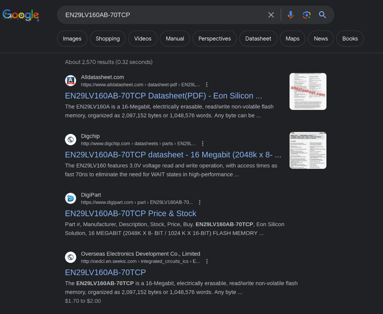Click the Digchip site name
The width and height of the screenshot is (383, 314).
click(x=91, y=136)
